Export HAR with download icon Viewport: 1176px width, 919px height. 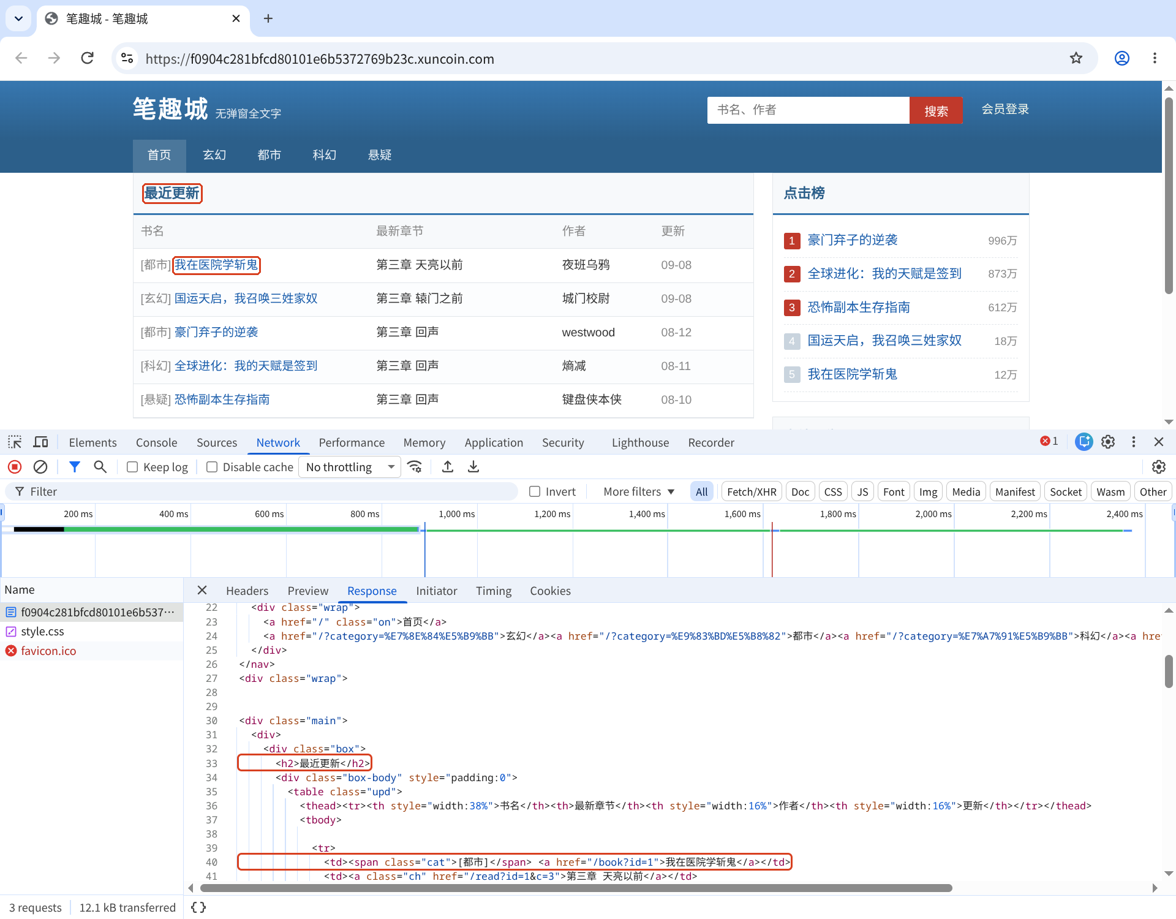[x=473, y=467]
